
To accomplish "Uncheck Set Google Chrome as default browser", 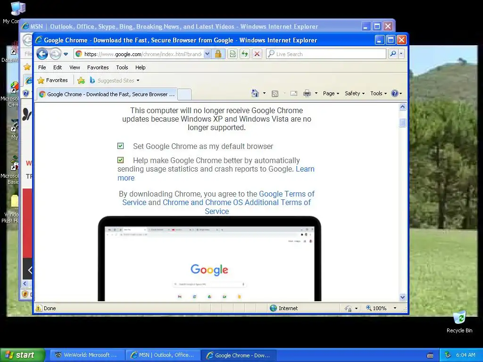I will point(120,146).
